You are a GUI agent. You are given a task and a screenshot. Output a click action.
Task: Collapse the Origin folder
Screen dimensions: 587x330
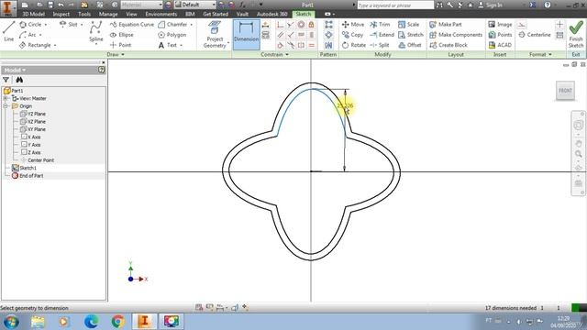[x=6, y=106]
